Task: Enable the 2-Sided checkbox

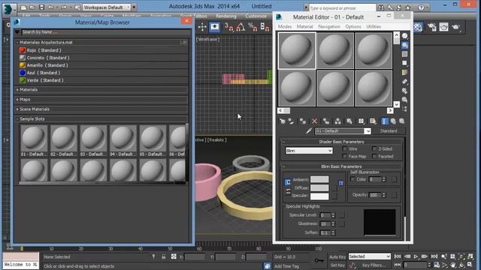Action: [x=374, y=148]
